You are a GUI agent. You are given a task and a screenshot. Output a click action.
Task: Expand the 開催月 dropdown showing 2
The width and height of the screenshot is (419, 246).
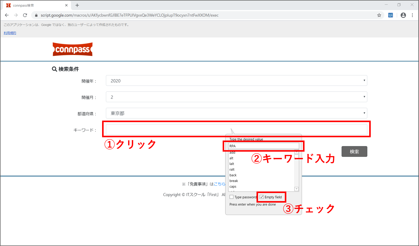236,97
